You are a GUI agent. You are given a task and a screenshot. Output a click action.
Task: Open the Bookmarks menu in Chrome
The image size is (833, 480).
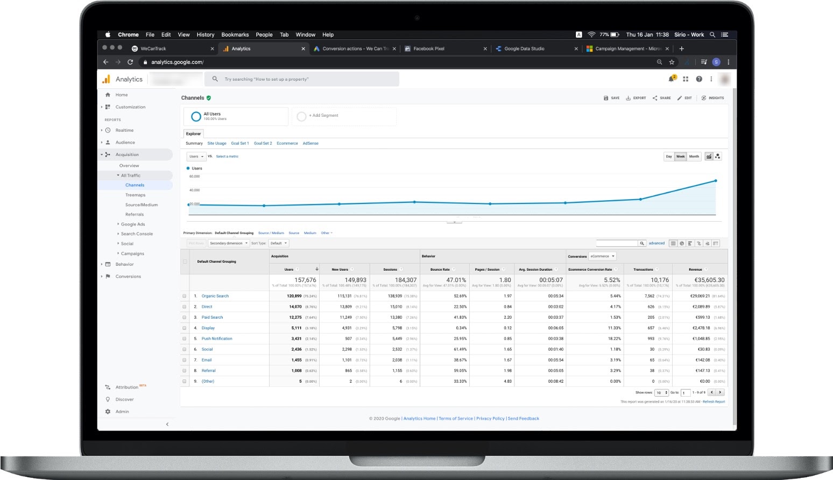235,34
